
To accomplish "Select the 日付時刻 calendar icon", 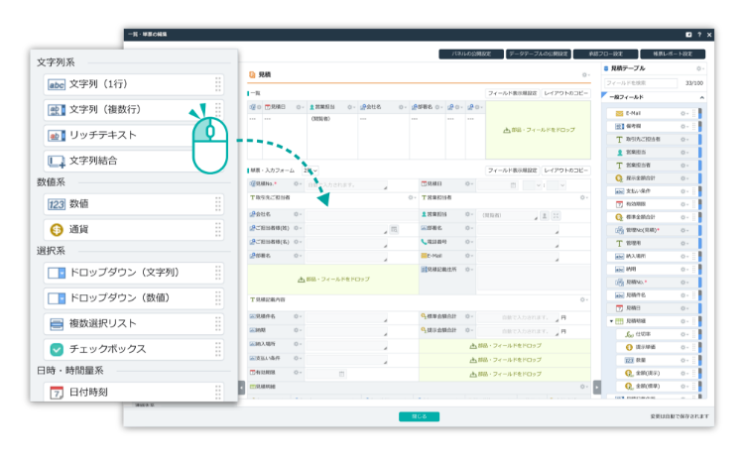I will coord(56,393).
